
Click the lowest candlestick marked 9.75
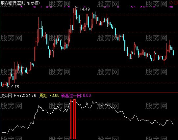click(8, 85)
